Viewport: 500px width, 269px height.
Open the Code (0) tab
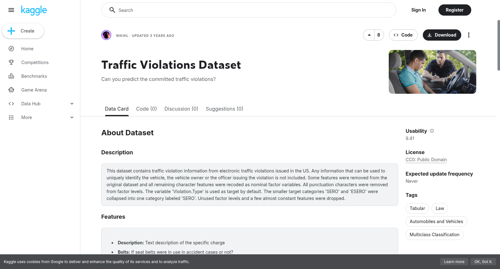pos(146,109)
